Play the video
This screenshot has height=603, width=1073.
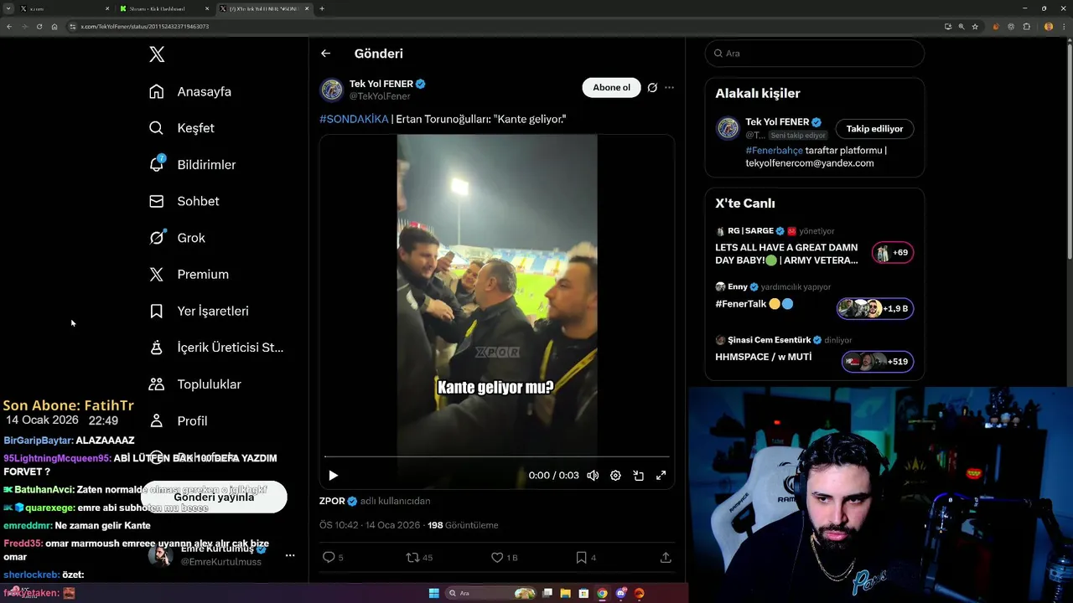(333, 476)
